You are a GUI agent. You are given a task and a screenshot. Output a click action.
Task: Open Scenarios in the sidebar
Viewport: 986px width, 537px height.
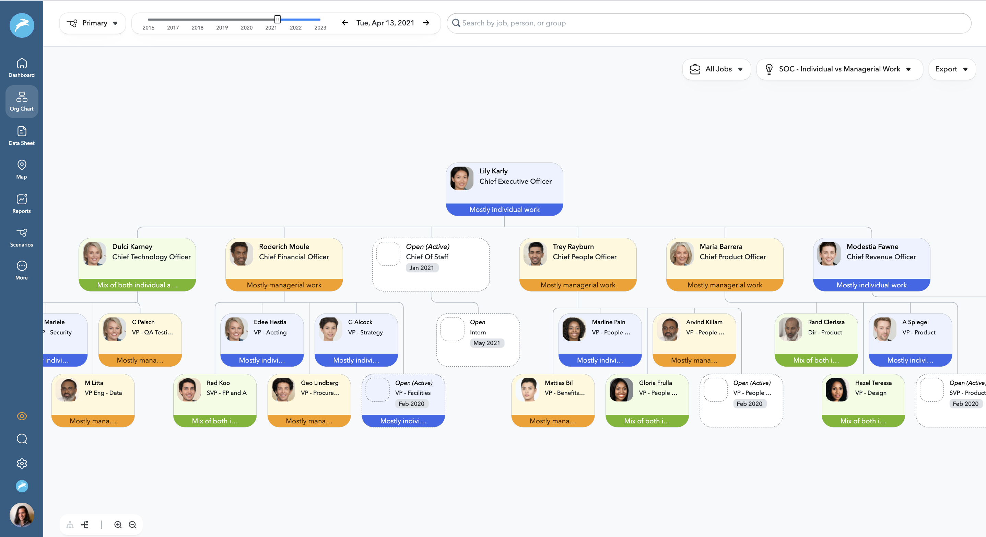point(21,237)
